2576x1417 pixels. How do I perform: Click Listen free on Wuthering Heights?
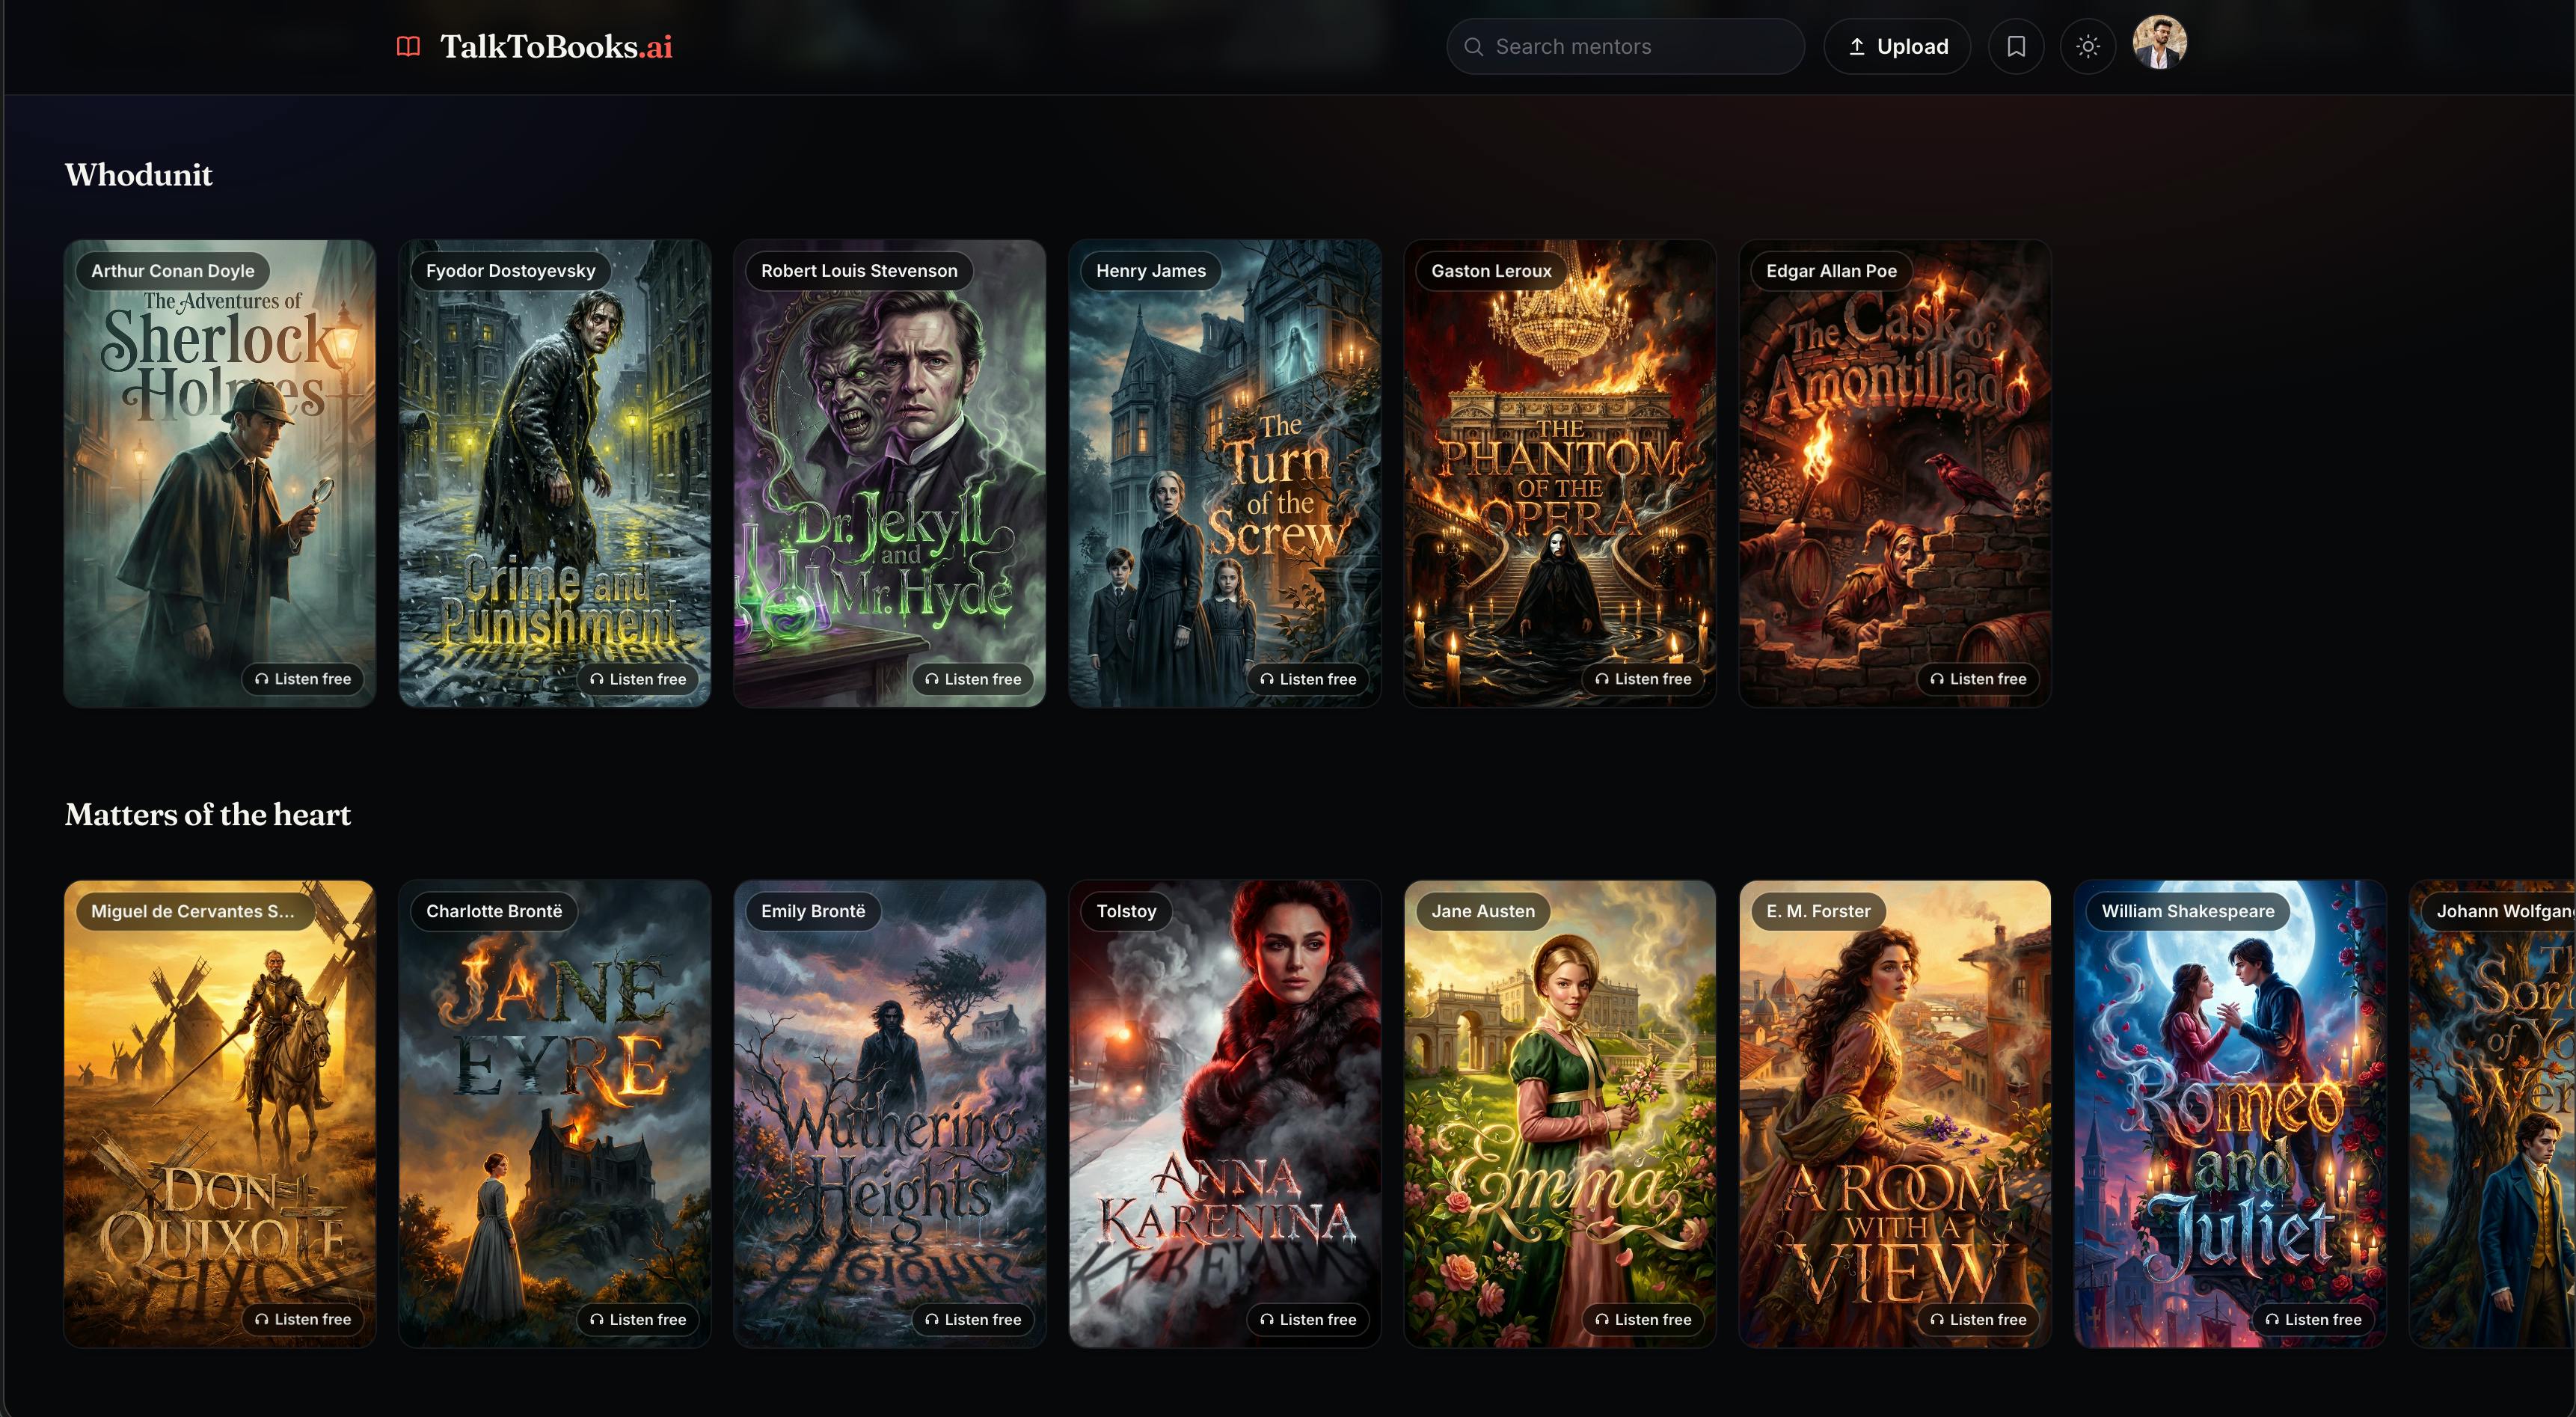click(x=973, y=1320)
